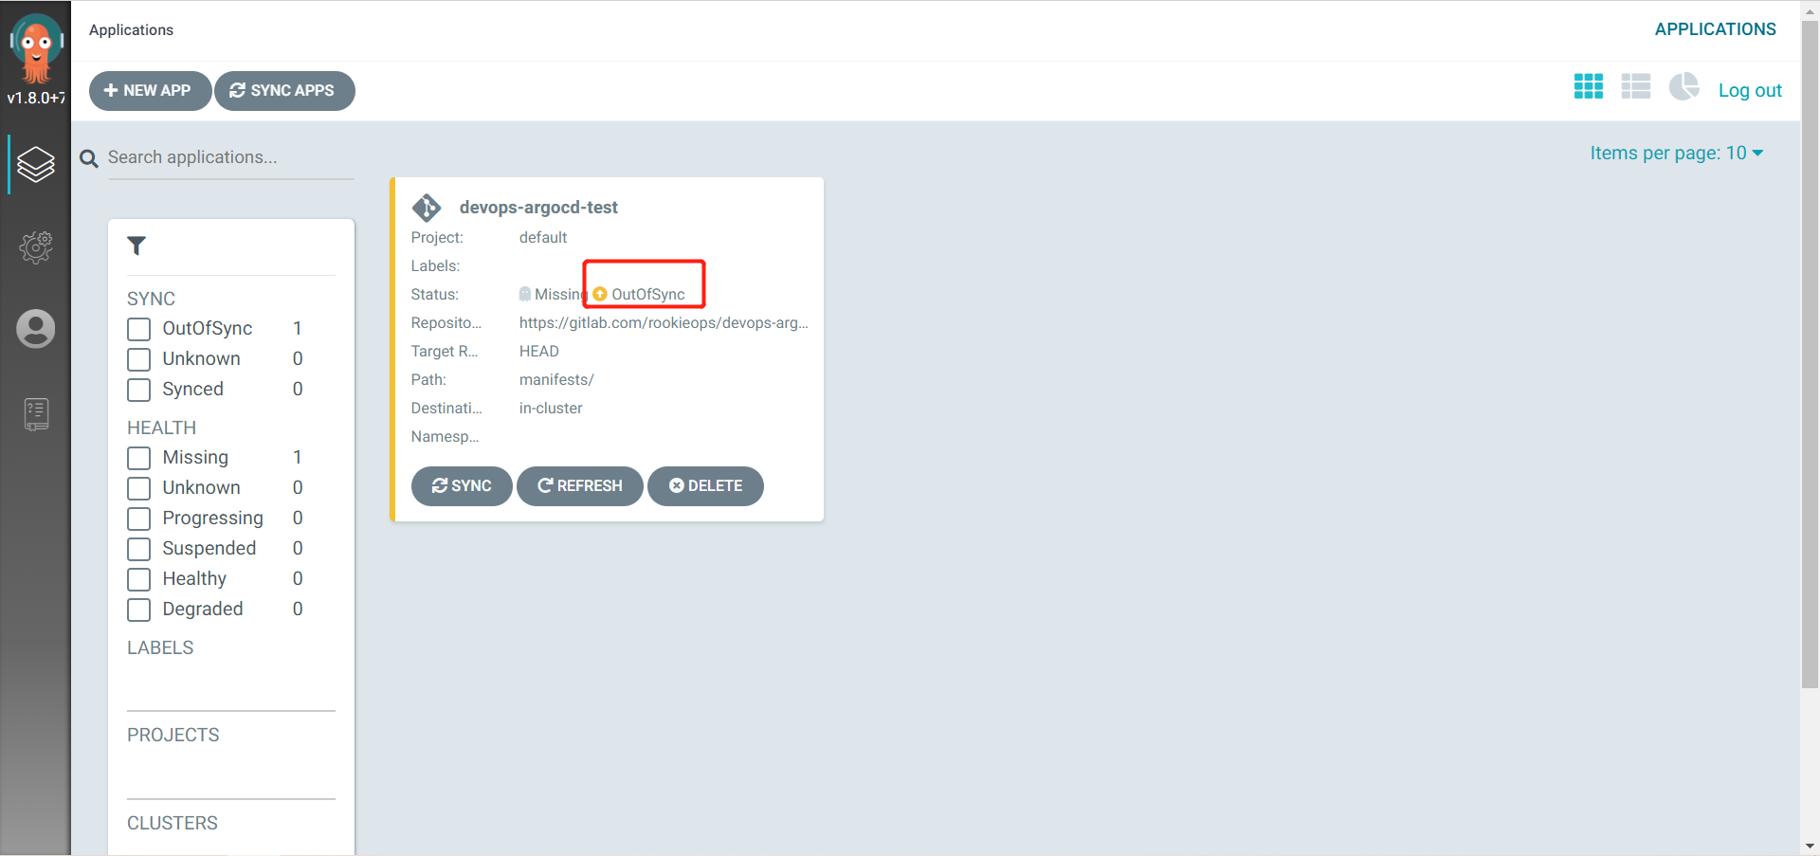Click the Log out link

[x=1750, y=90]
